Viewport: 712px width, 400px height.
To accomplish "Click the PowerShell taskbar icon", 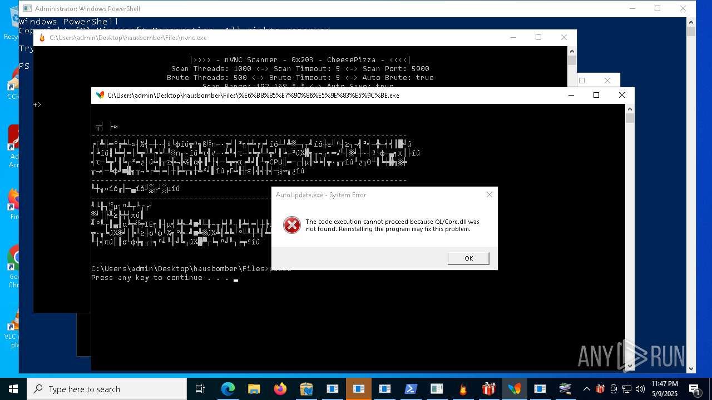I will coord(411,389).
